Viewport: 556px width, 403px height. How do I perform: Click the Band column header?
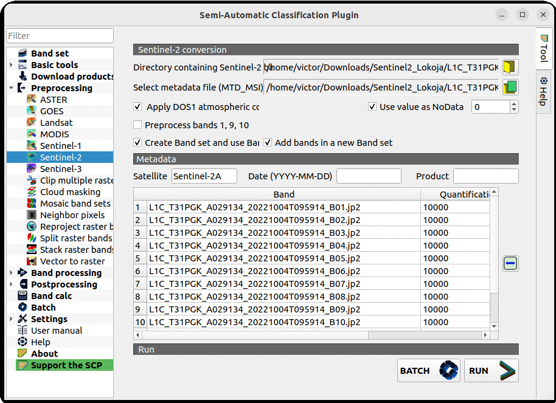point(283,195)
